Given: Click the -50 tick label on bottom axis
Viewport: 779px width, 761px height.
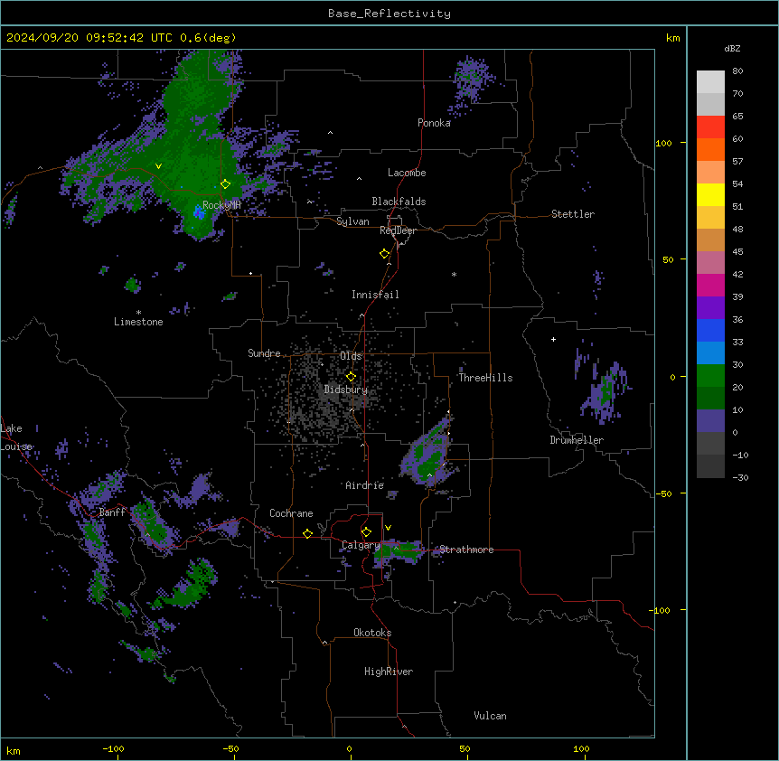Looking at the screenshot, I should pos(230,748).
